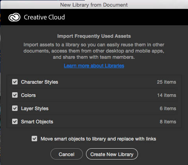The image size is (188, 165).
Task: Click the Creative Cloud header text
Action: coord(44,17)
